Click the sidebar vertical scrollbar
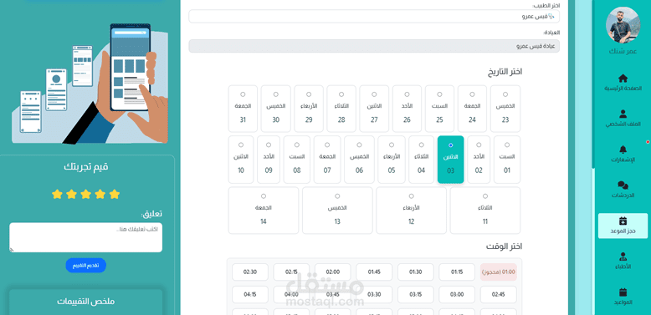Image resolution: width=651 pixels, height=315 pixels. click(593, 84)
